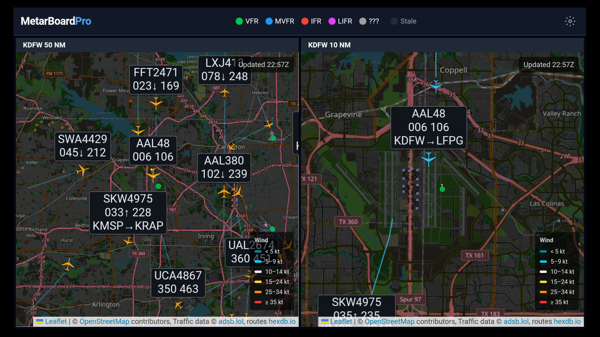Open the adsb.lol link in the 50 NM map
This screenshot has height=337, width=600.
coord(231,321)
